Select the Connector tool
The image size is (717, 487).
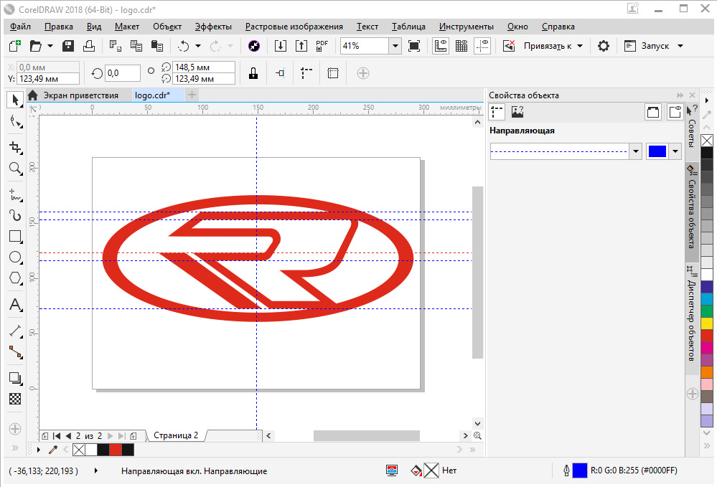click(x=16, y=352)
